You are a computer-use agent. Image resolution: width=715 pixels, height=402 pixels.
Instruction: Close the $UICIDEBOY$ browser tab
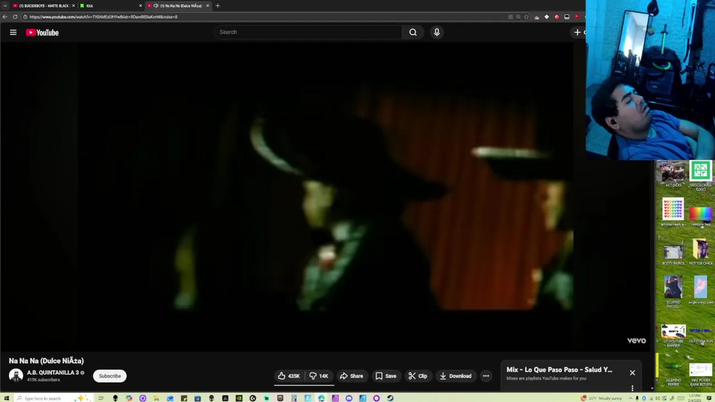[73, 6]
